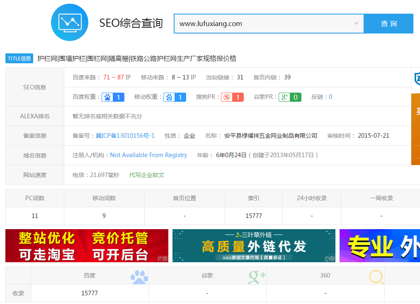Screen dimensions: 420x304
Task: Click 索引 value 15777
Action: pyautogui.click(x=253, y=216)
